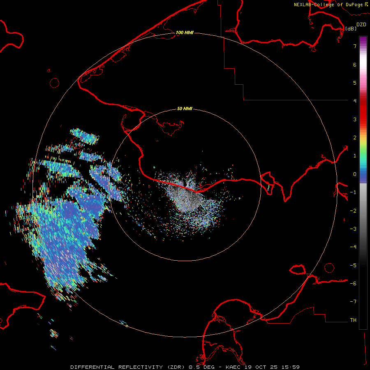Click the 2 value on color scale
This screenshot has width=370, height=370.
pos(355,138)
